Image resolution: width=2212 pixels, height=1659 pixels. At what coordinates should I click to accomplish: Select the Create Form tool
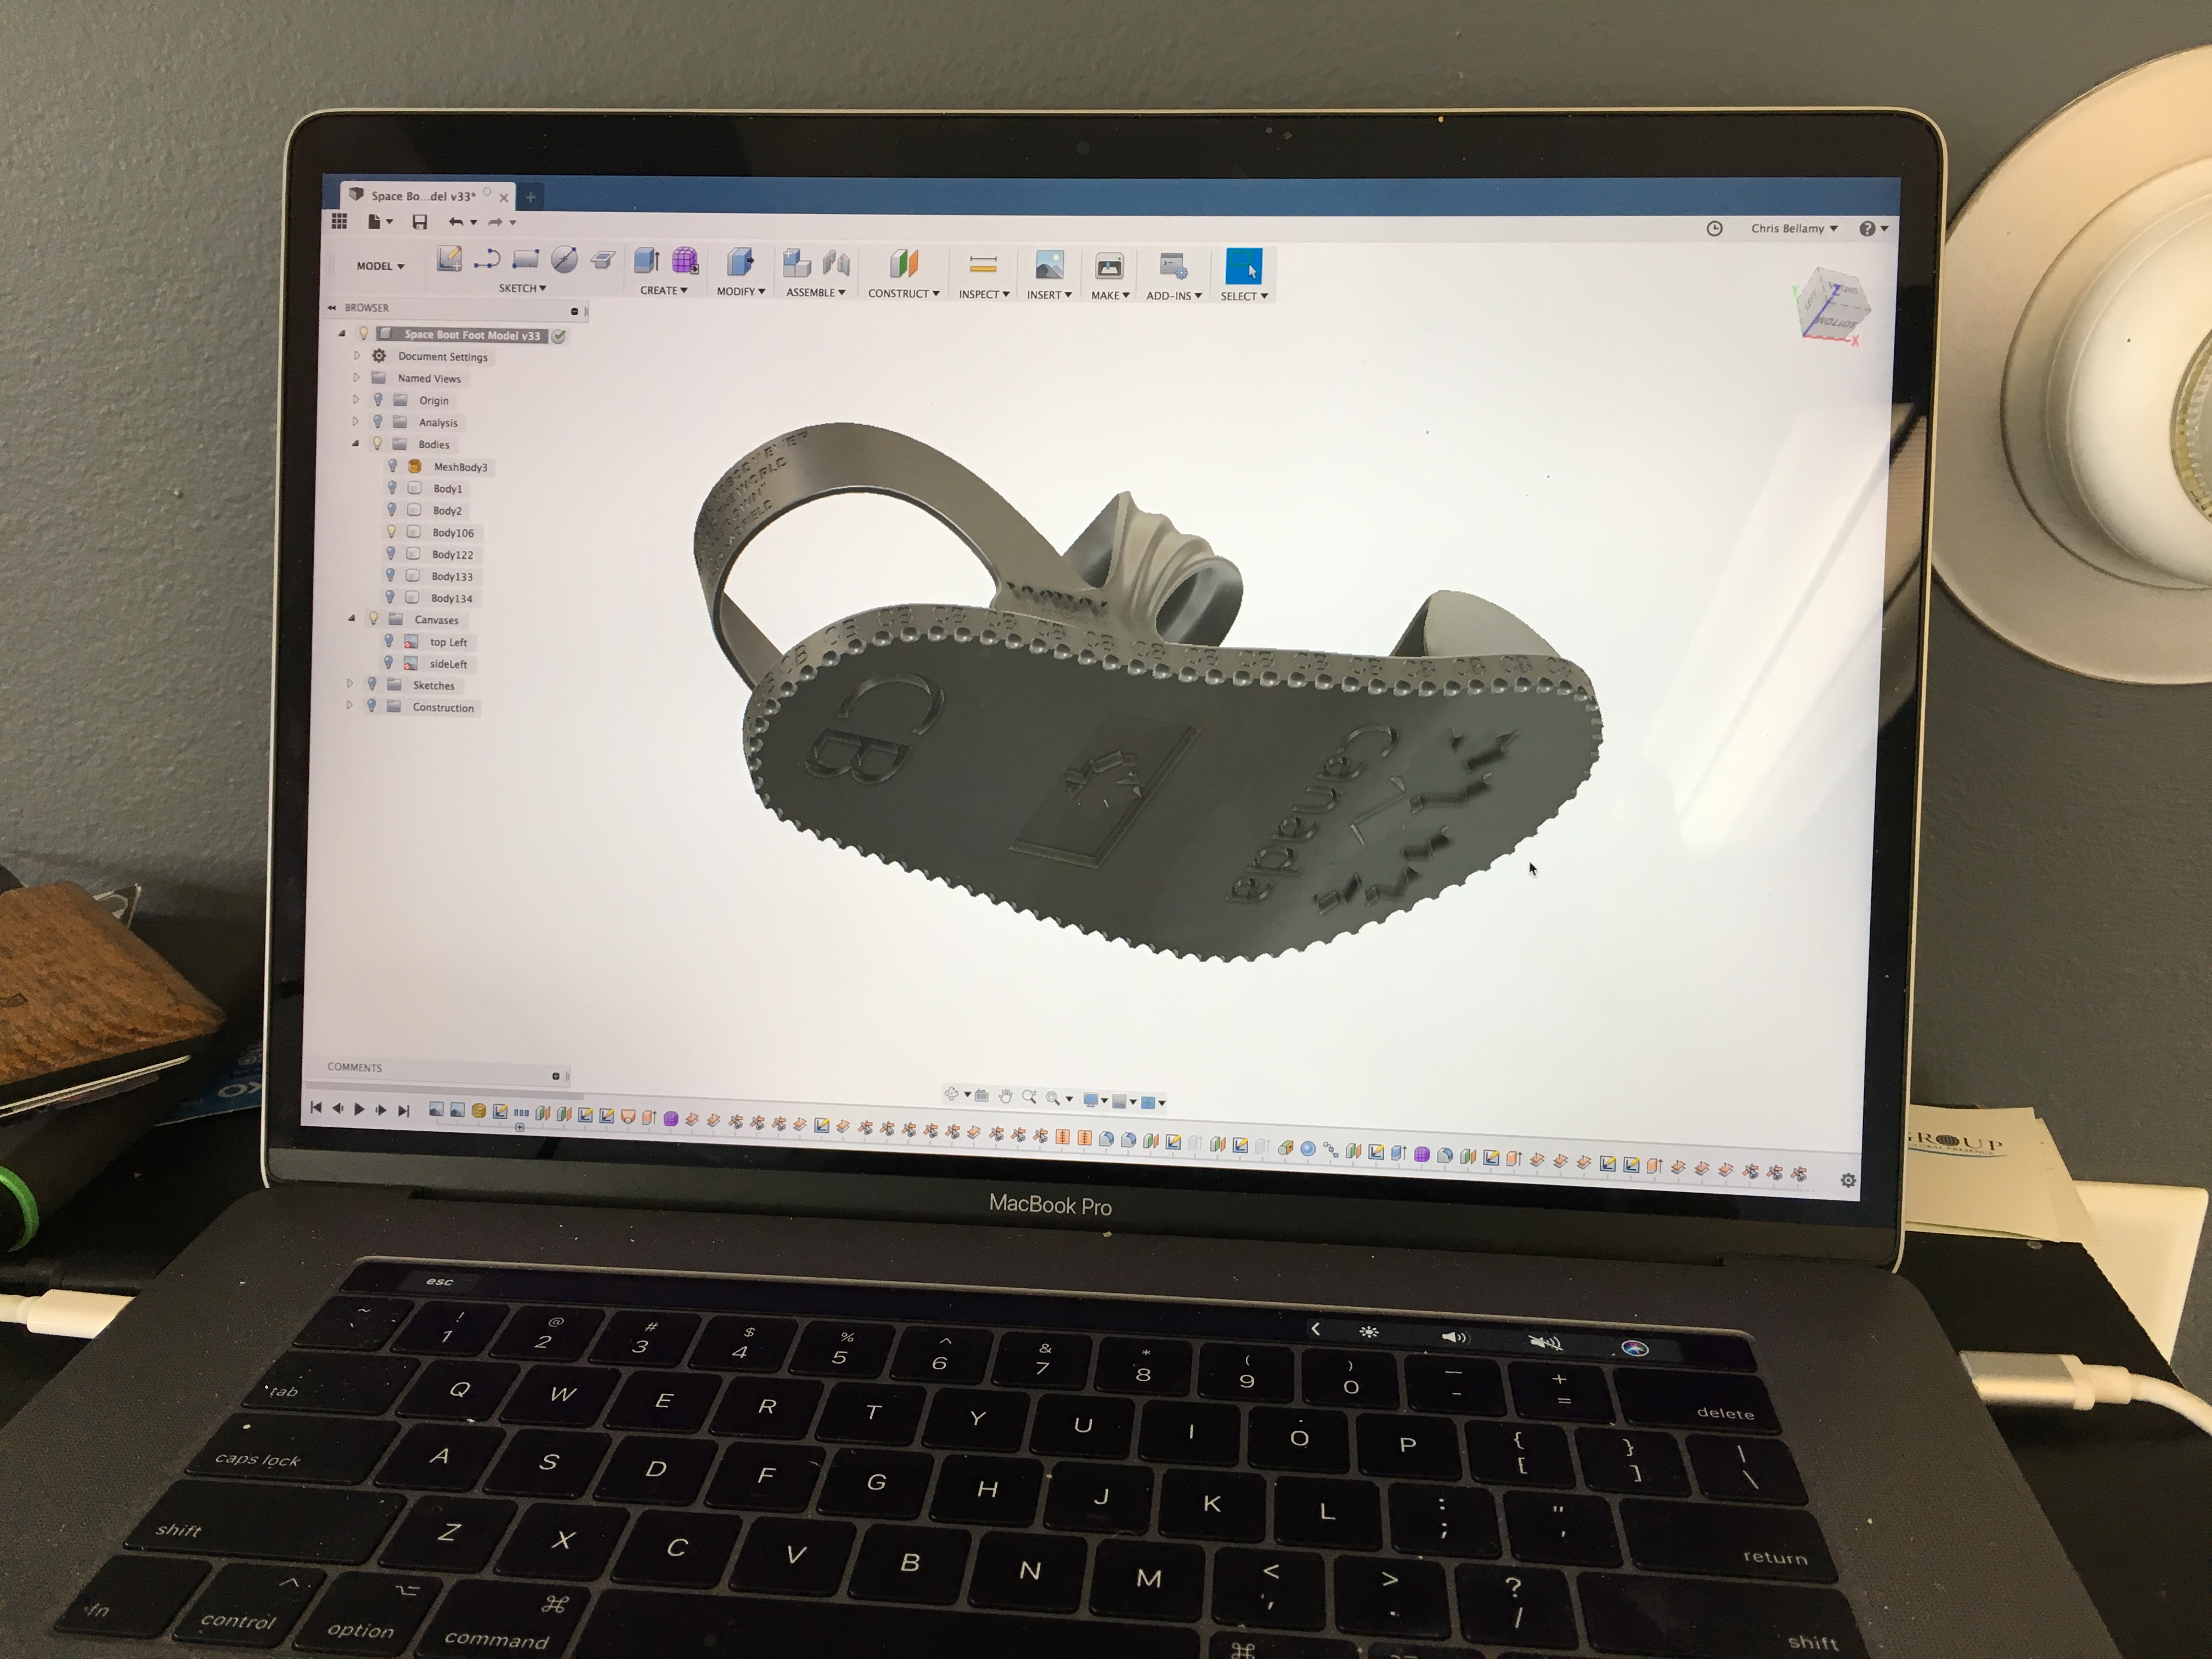(685, 261)
